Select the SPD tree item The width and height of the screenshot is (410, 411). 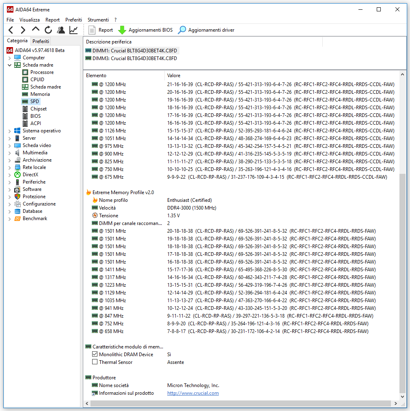coord(31,102)
